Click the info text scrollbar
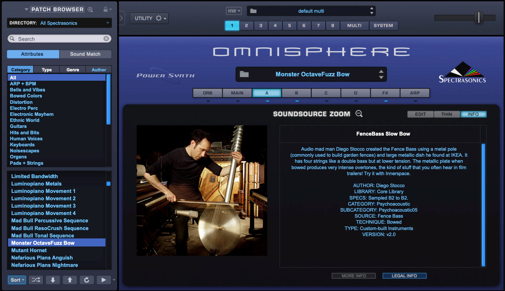 click(483, 205)
